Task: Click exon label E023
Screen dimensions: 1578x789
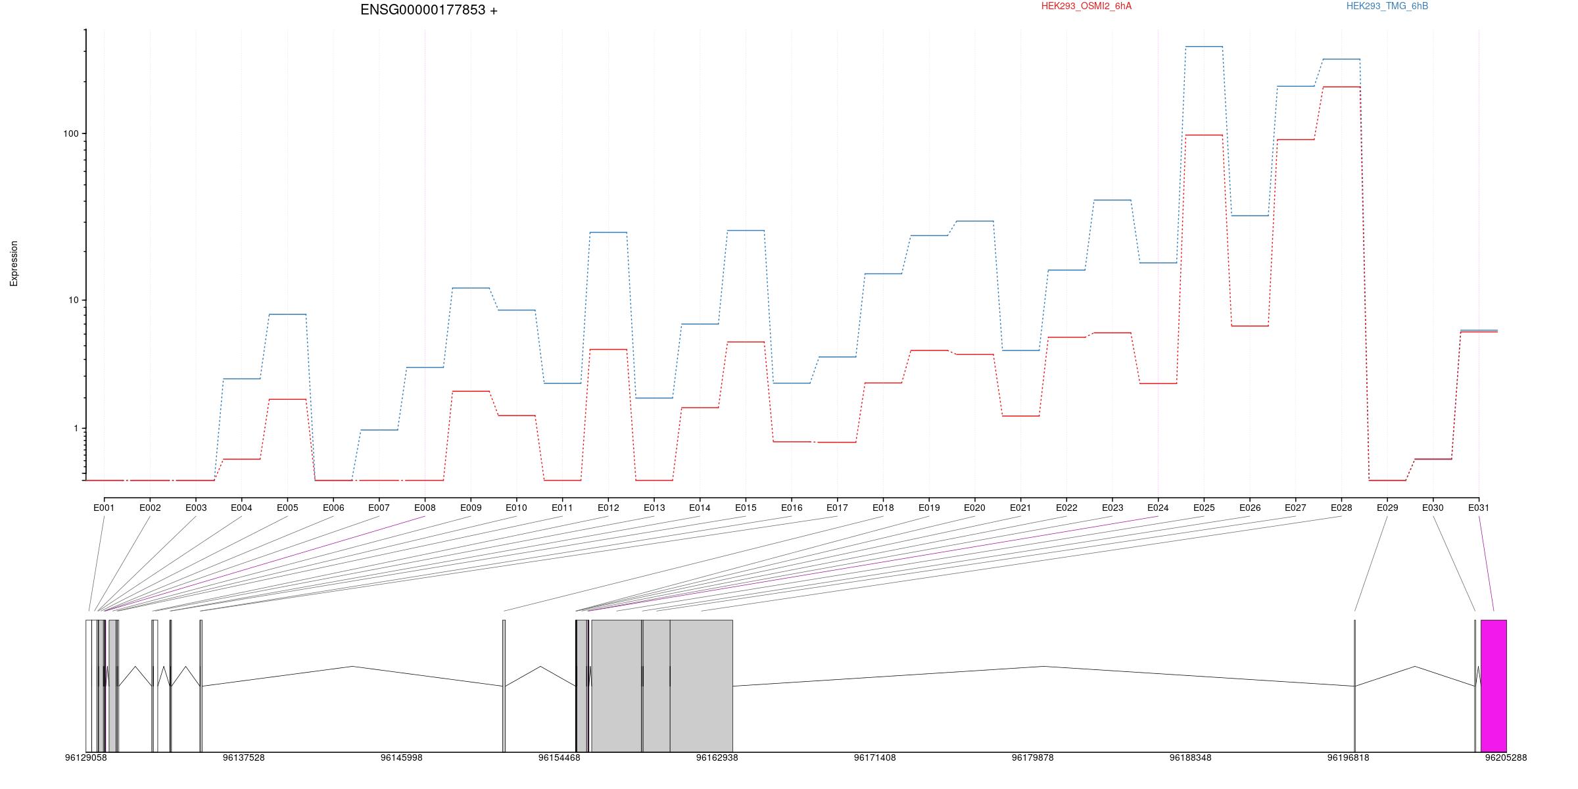Action: (1112, 508)
